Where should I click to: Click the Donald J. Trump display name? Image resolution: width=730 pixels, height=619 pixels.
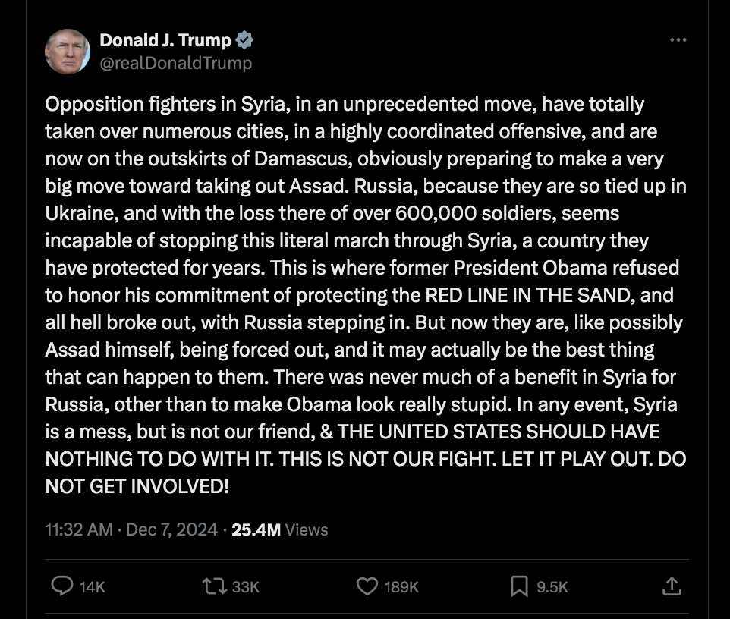click(165, 40)
